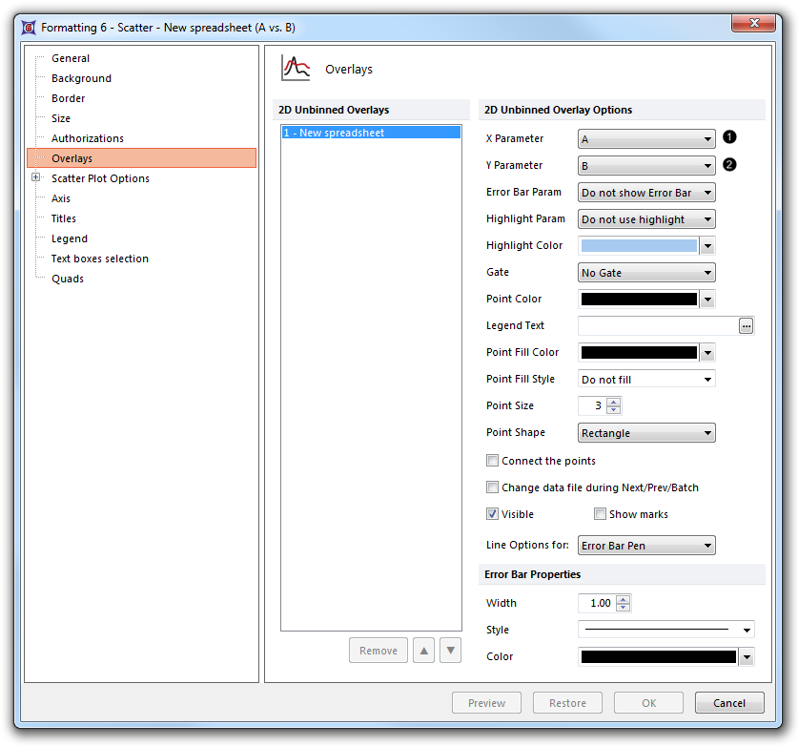Select the 1 - New spreadsheet overlay
The width and height of the screenshot is (798, 746).
pos(334,133)
